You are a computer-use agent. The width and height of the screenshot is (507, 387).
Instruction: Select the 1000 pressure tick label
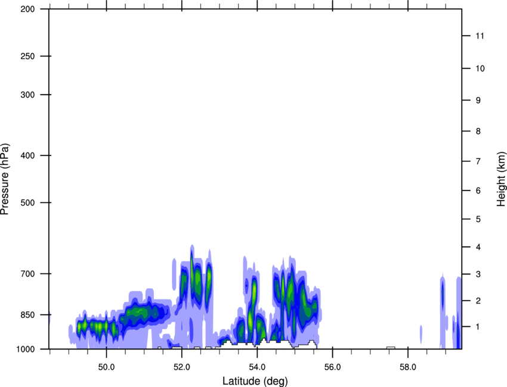coord(26,349)
